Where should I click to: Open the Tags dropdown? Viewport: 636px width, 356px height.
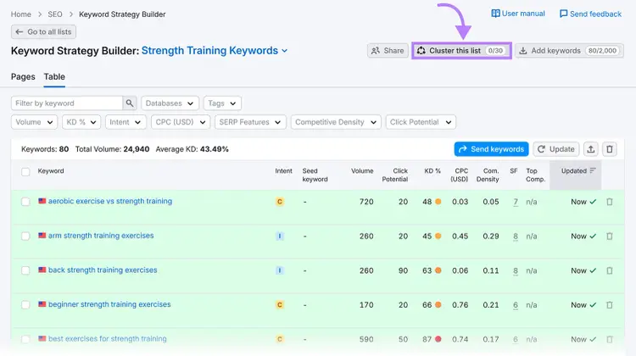tap(222, 103)
